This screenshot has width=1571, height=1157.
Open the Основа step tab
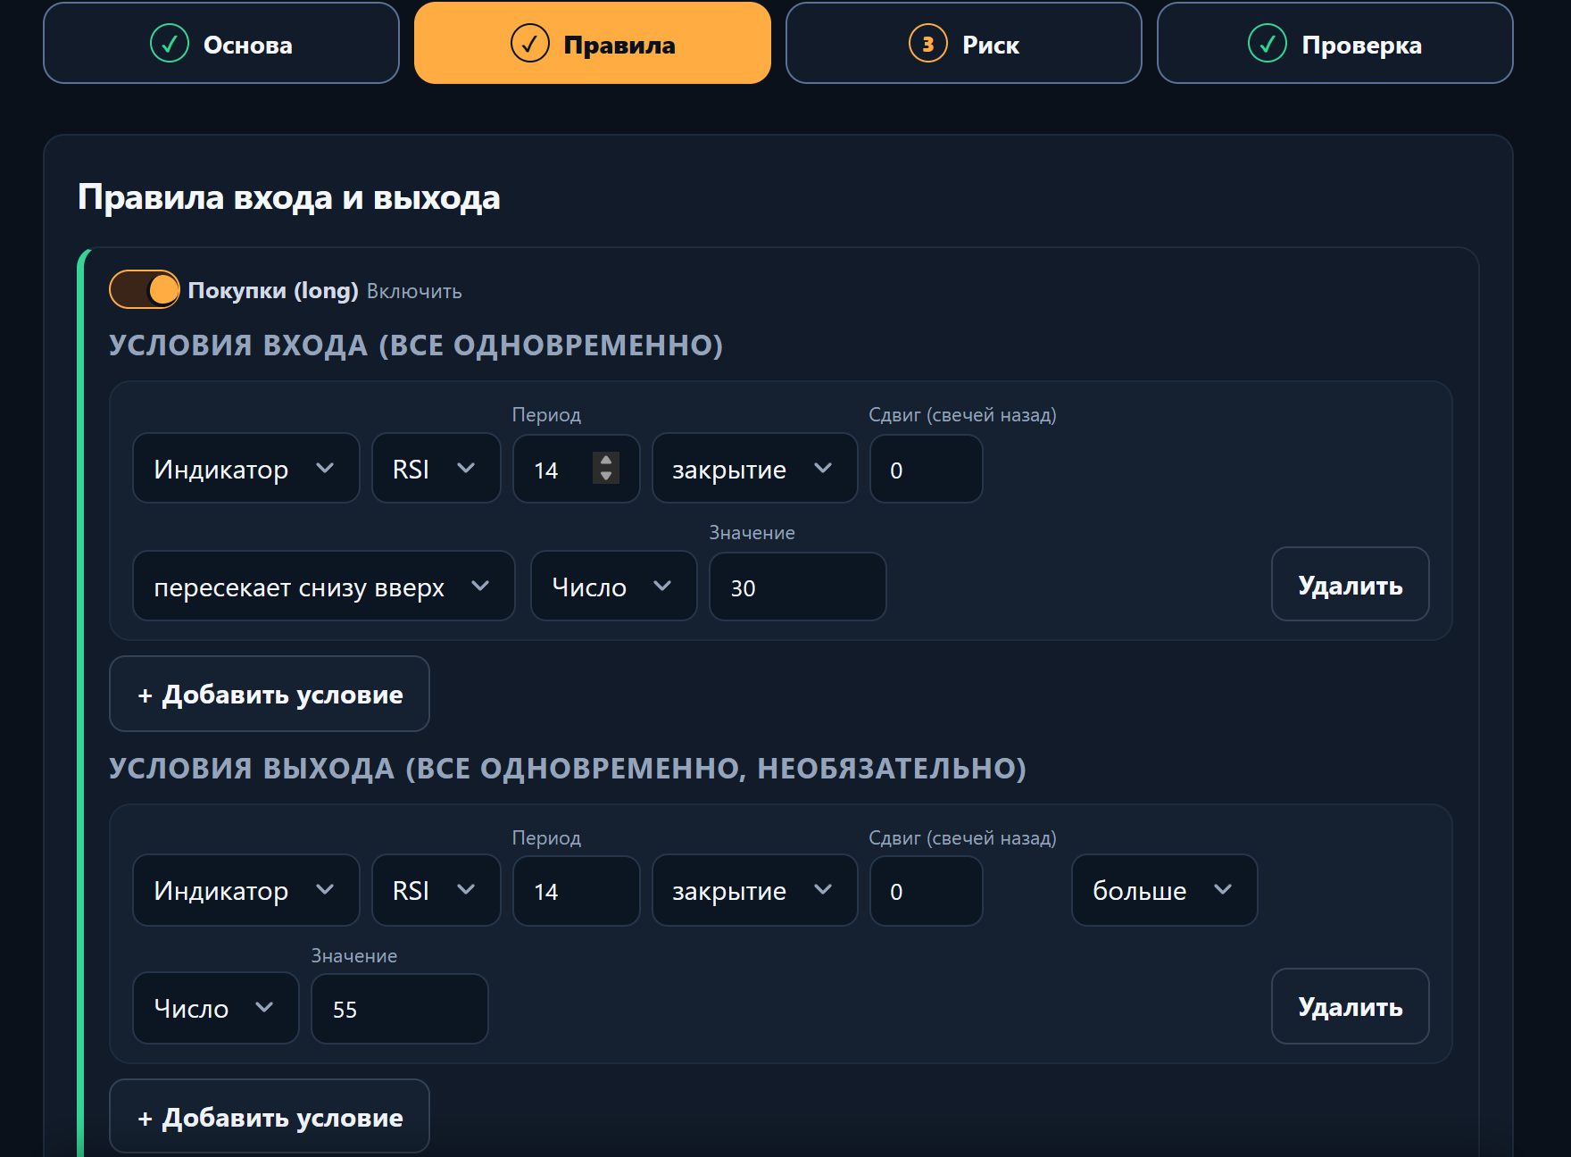(x=221, y=43)
